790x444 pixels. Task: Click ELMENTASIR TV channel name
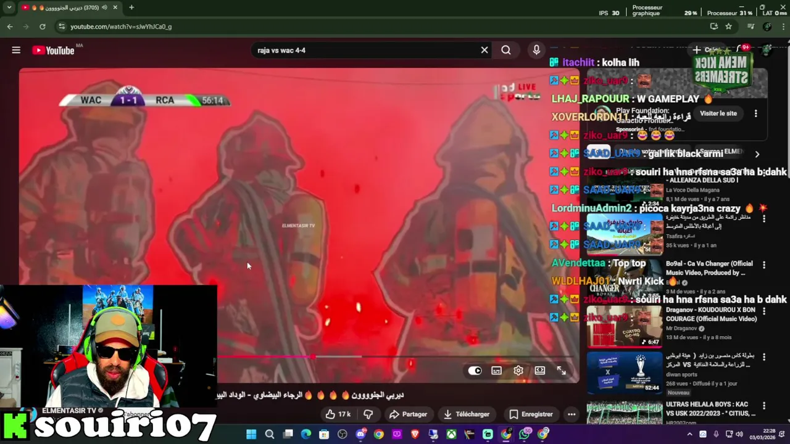coord(69,411)
